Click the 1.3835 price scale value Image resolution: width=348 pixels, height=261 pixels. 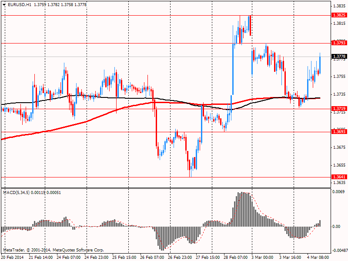pyautogui.click(x=340, y=6)
